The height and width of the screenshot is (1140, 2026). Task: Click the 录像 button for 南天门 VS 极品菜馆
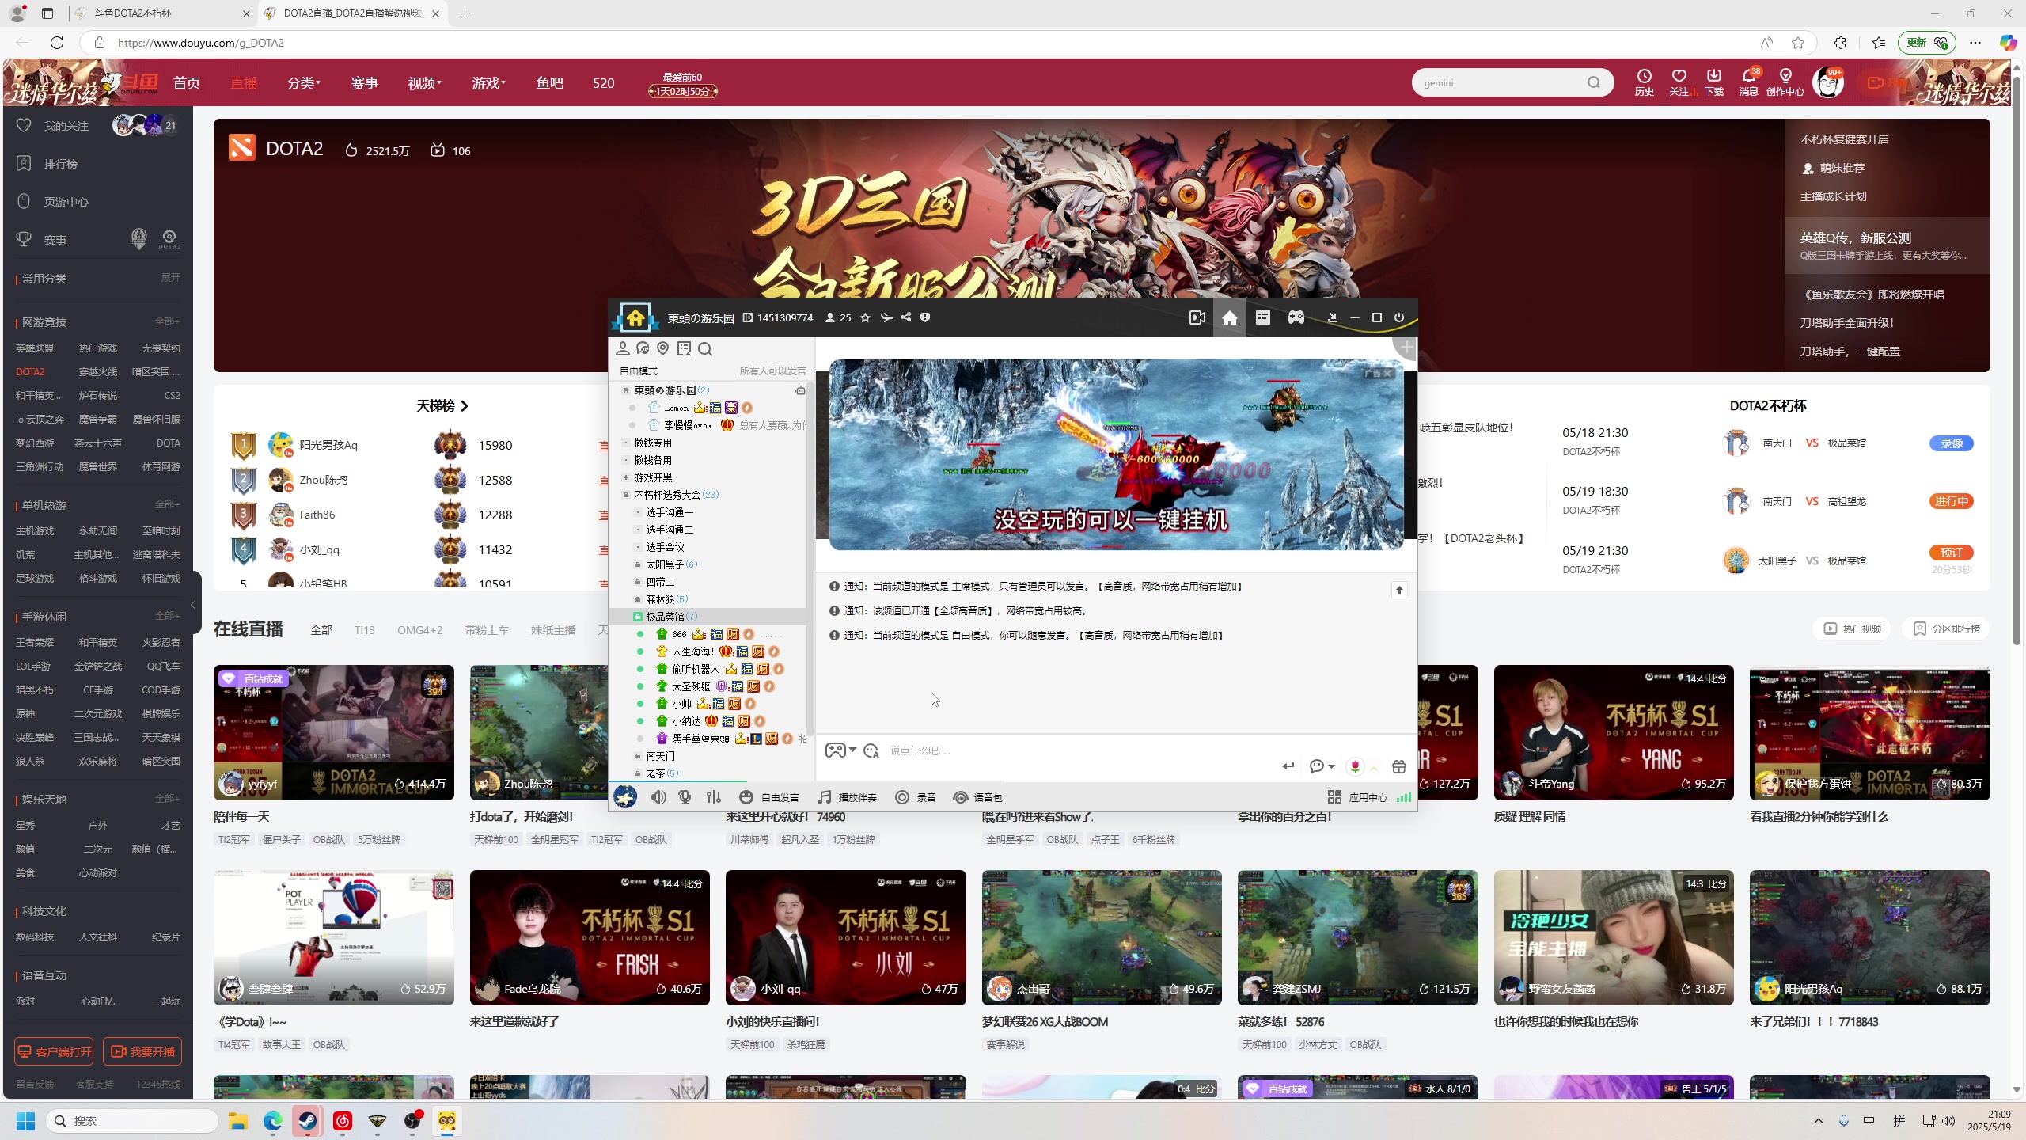(1952, 443)
